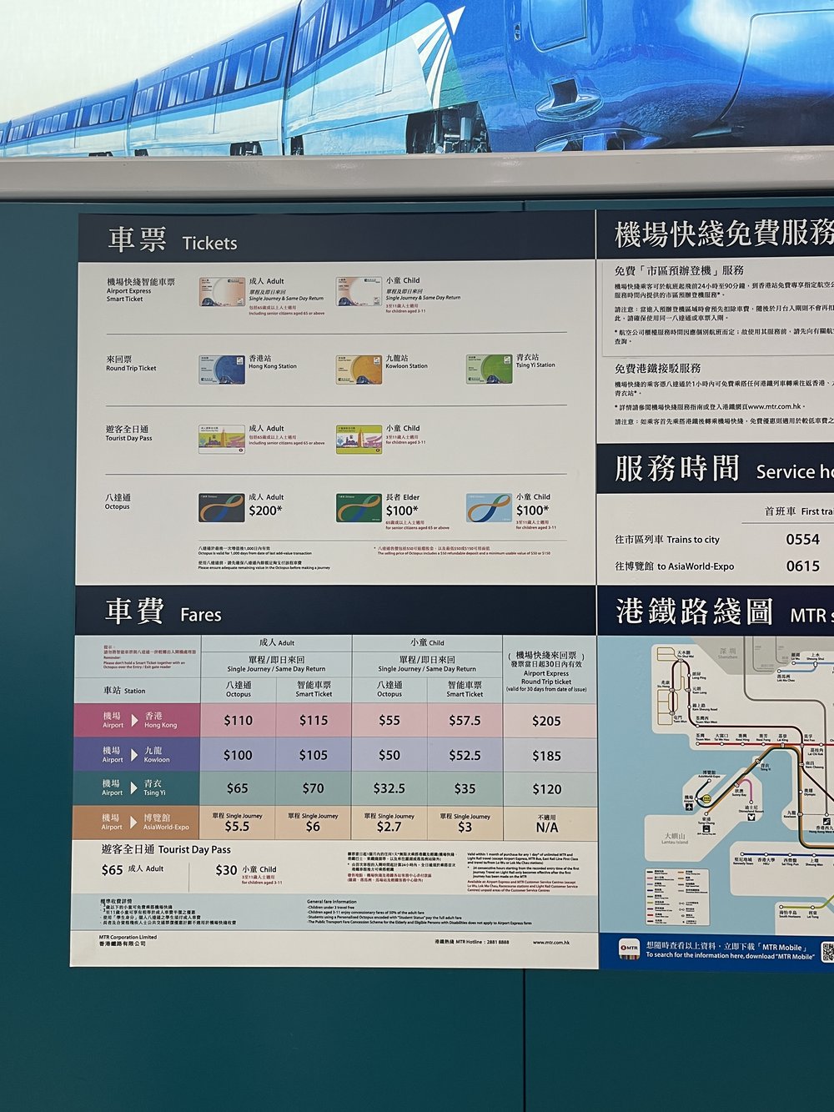The image size is (834, 1112).
Task: Select the Tsing Yi Station ticket card
Action: click(x=489, y=369)
